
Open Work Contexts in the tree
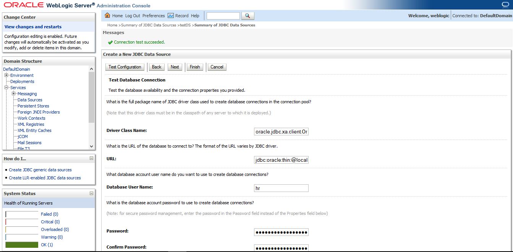[31, 118]
